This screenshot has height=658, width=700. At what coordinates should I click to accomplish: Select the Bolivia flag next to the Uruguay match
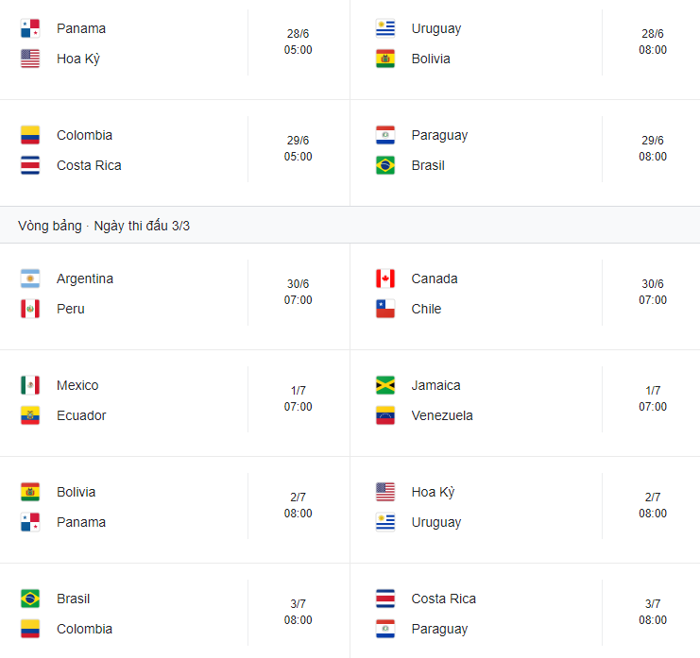pos(384,59)
